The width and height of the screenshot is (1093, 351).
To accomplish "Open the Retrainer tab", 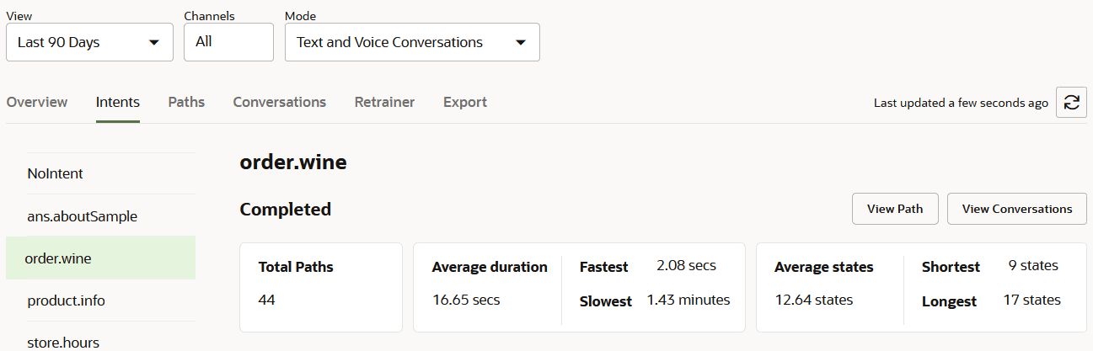I will coord(384,102).
